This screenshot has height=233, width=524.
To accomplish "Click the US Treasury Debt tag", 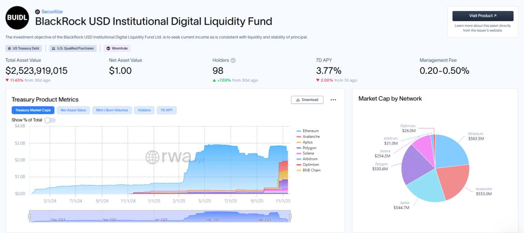I will click(24, 49).
